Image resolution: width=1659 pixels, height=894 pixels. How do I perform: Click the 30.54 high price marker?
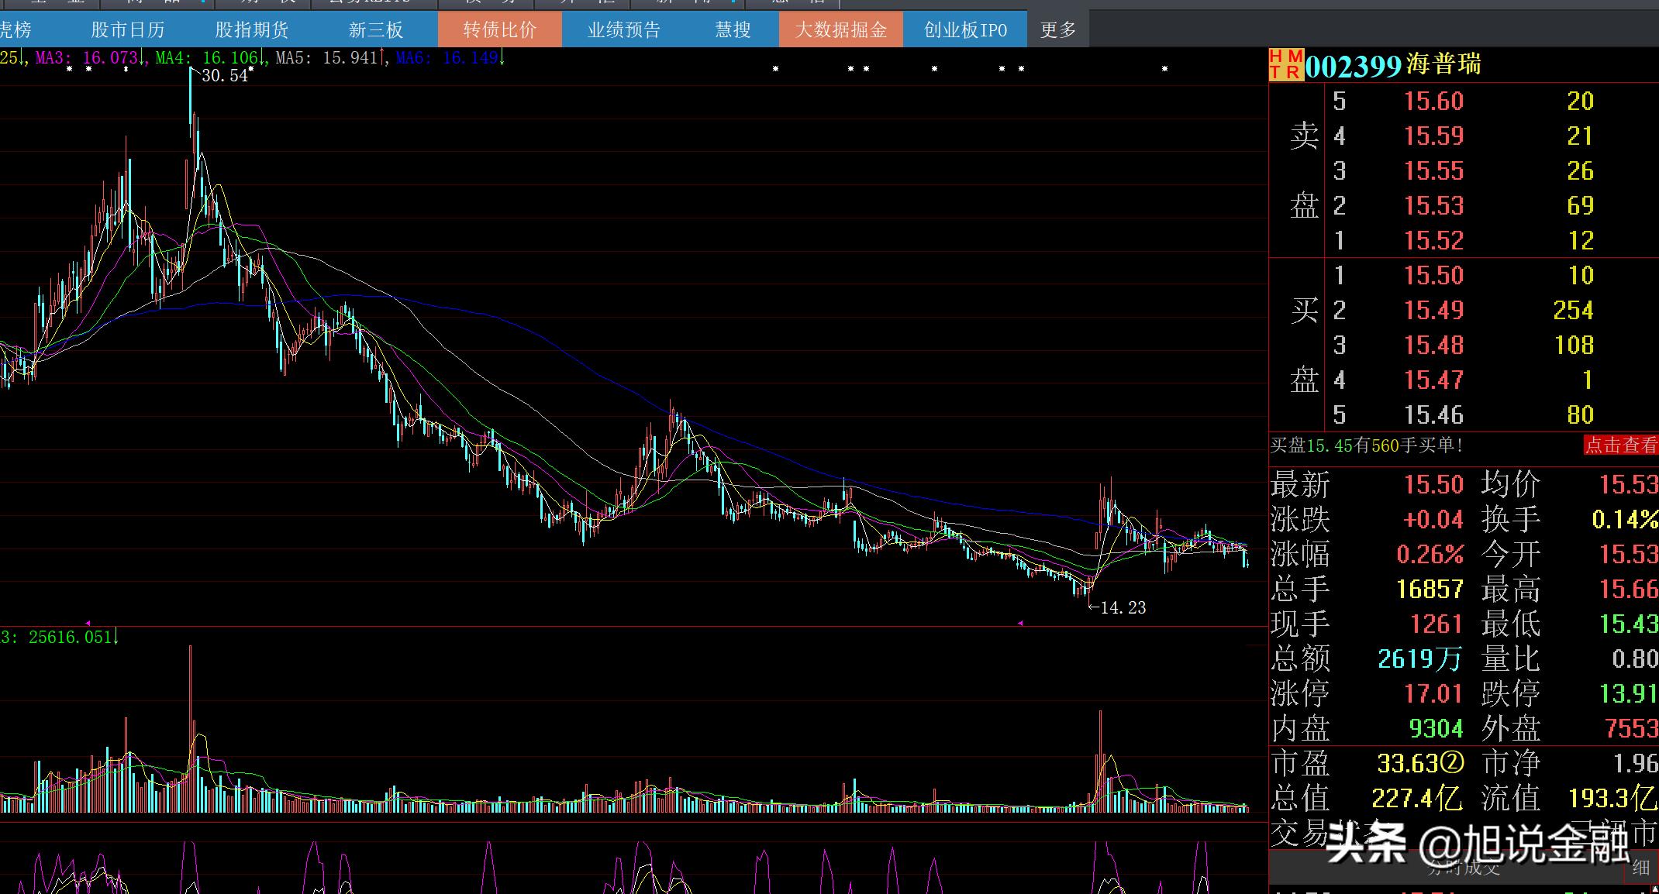tap(224, 76)
